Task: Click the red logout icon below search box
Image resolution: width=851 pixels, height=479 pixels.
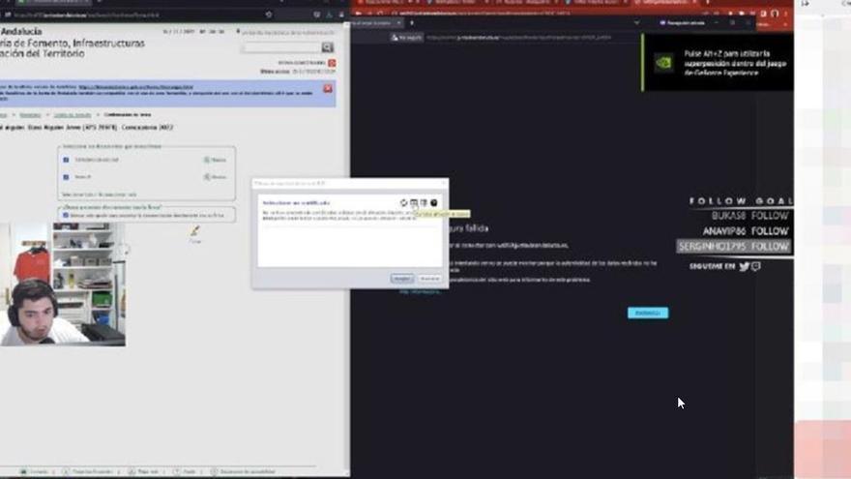Action: click(332, 63)
